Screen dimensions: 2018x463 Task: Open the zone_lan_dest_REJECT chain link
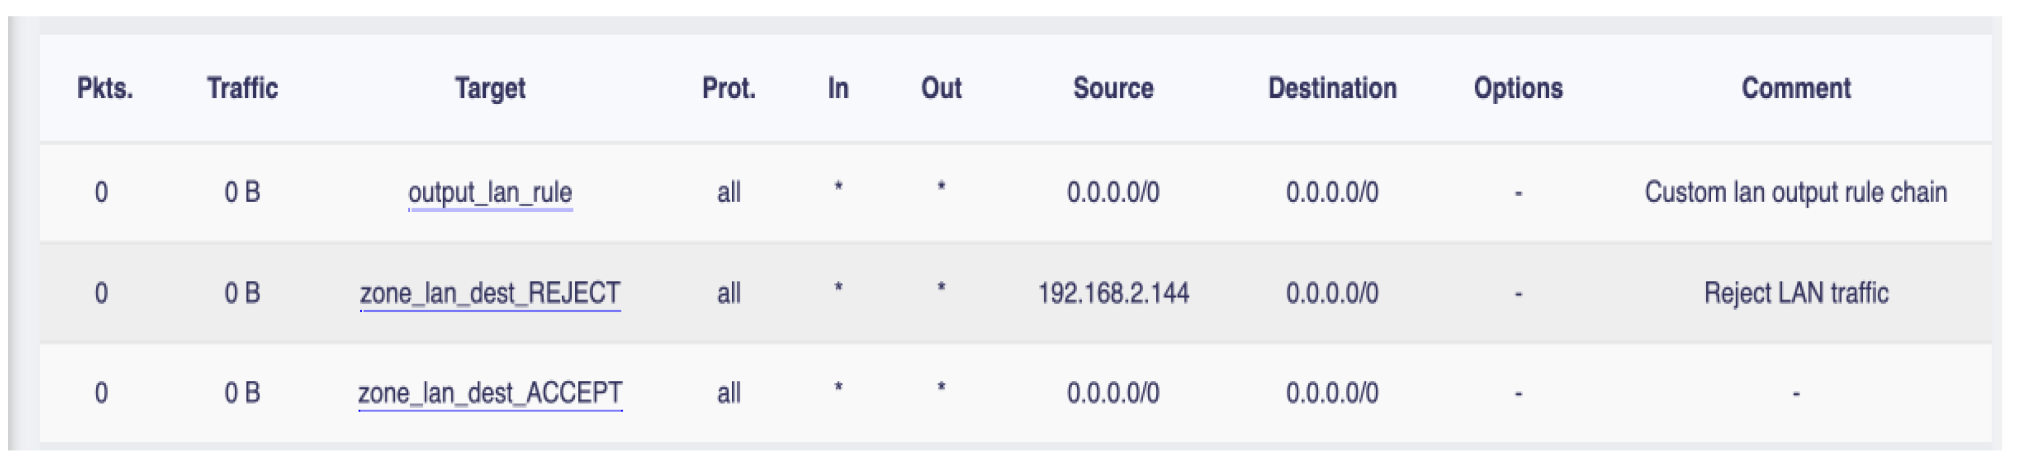490,293
